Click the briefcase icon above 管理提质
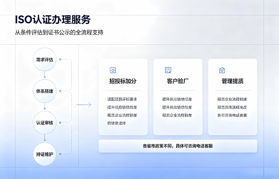This screenshot has height=179, width=279. tap(222, 70)
